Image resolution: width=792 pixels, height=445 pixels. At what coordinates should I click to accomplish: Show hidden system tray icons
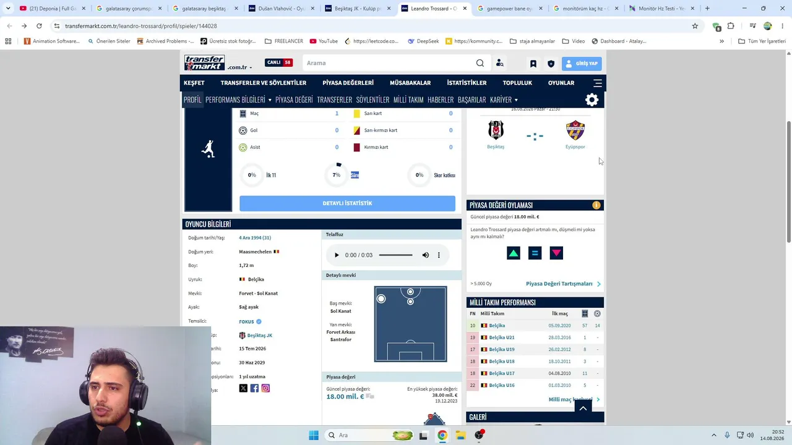pyautogui.click(x=713, y=435)
